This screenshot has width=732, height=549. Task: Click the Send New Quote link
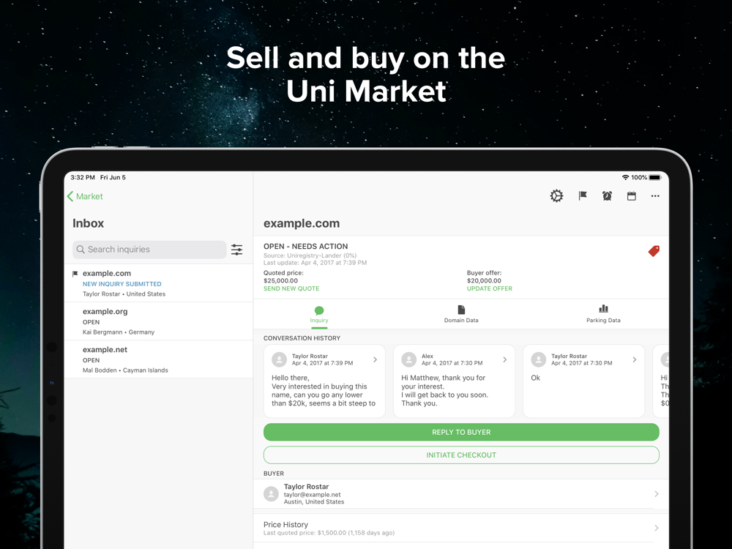coord(291,288)
